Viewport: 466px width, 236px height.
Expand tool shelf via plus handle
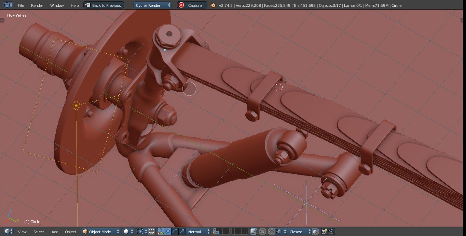click(2, 20)
